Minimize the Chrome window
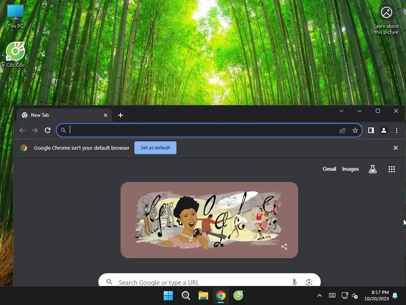 pyautogui.click(x=359, y=111)
